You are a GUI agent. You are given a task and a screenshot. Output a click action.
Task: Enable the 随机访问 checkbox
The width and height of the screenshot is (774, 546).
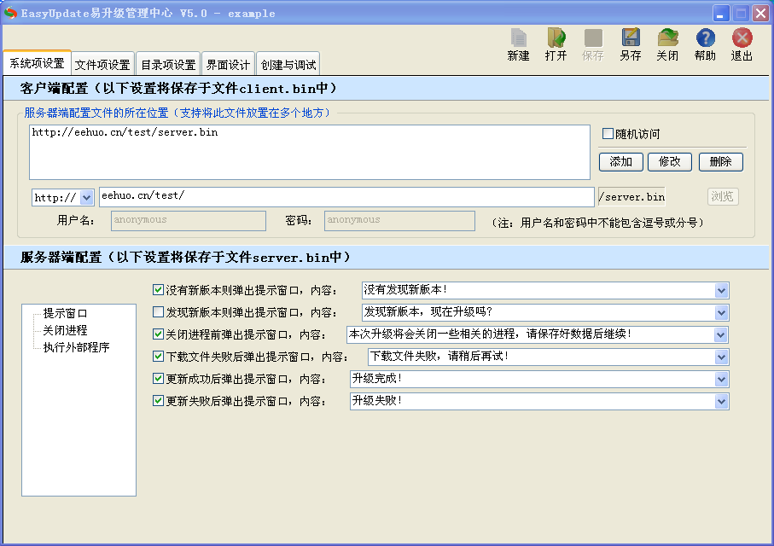pyautogui.click(x=608, y=134)
